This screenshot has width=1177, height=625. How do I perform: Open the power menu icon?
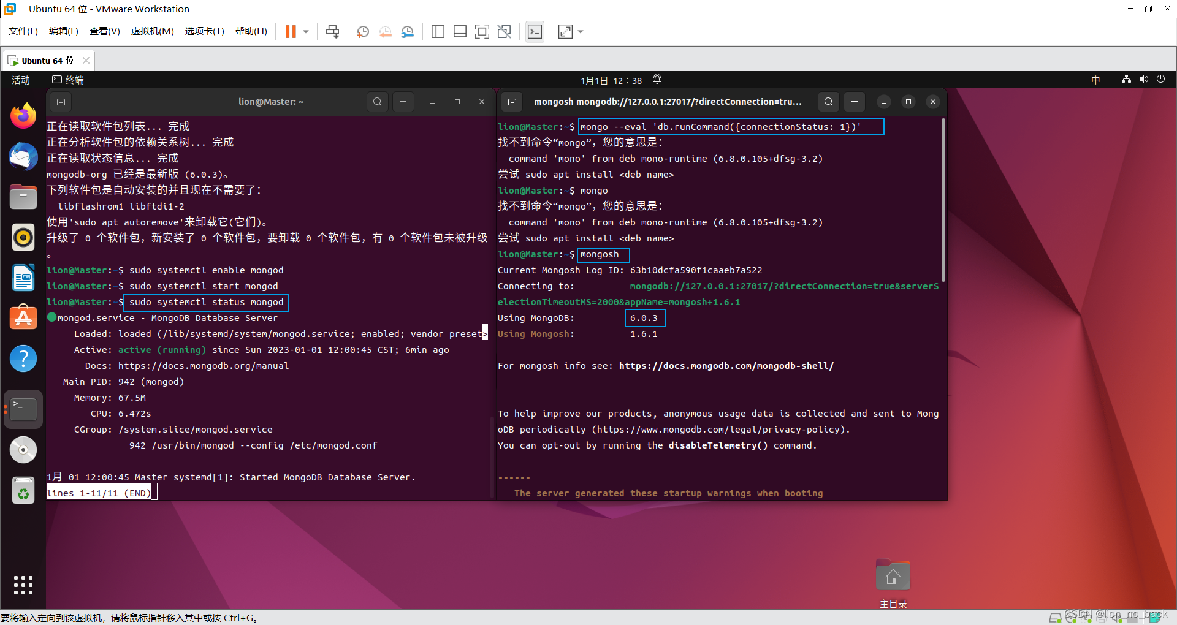click(x=1160, y=80)
